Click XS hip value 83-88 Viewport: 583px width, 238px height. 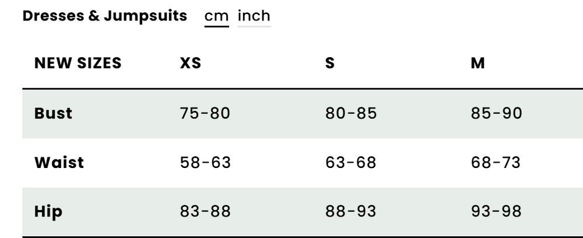point(205,211)
